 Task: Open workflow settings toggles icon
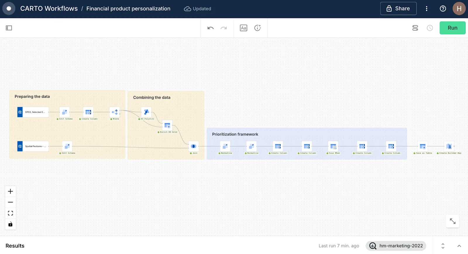415,28
